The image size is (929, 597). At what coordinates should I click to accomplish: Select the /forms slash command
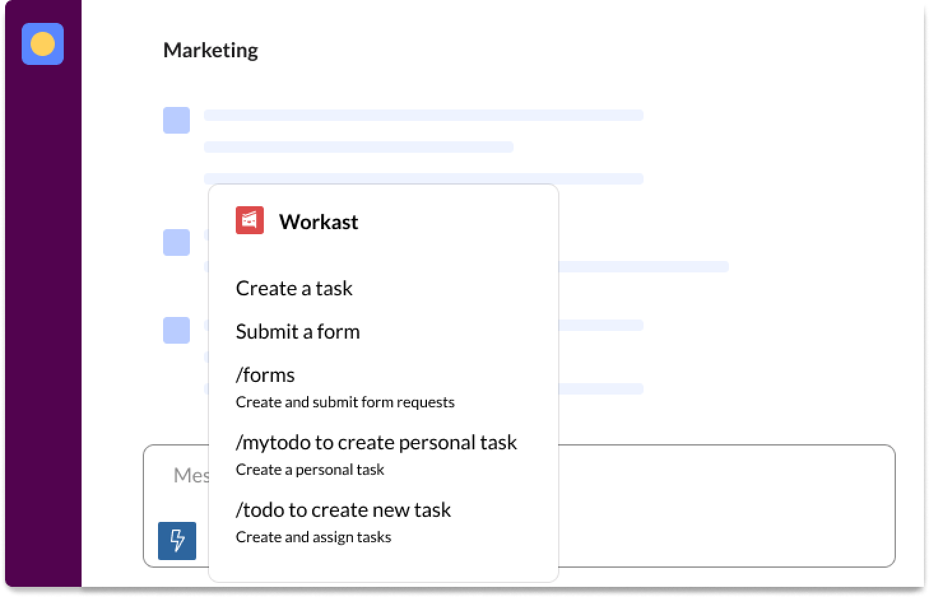tap(265, 375)
